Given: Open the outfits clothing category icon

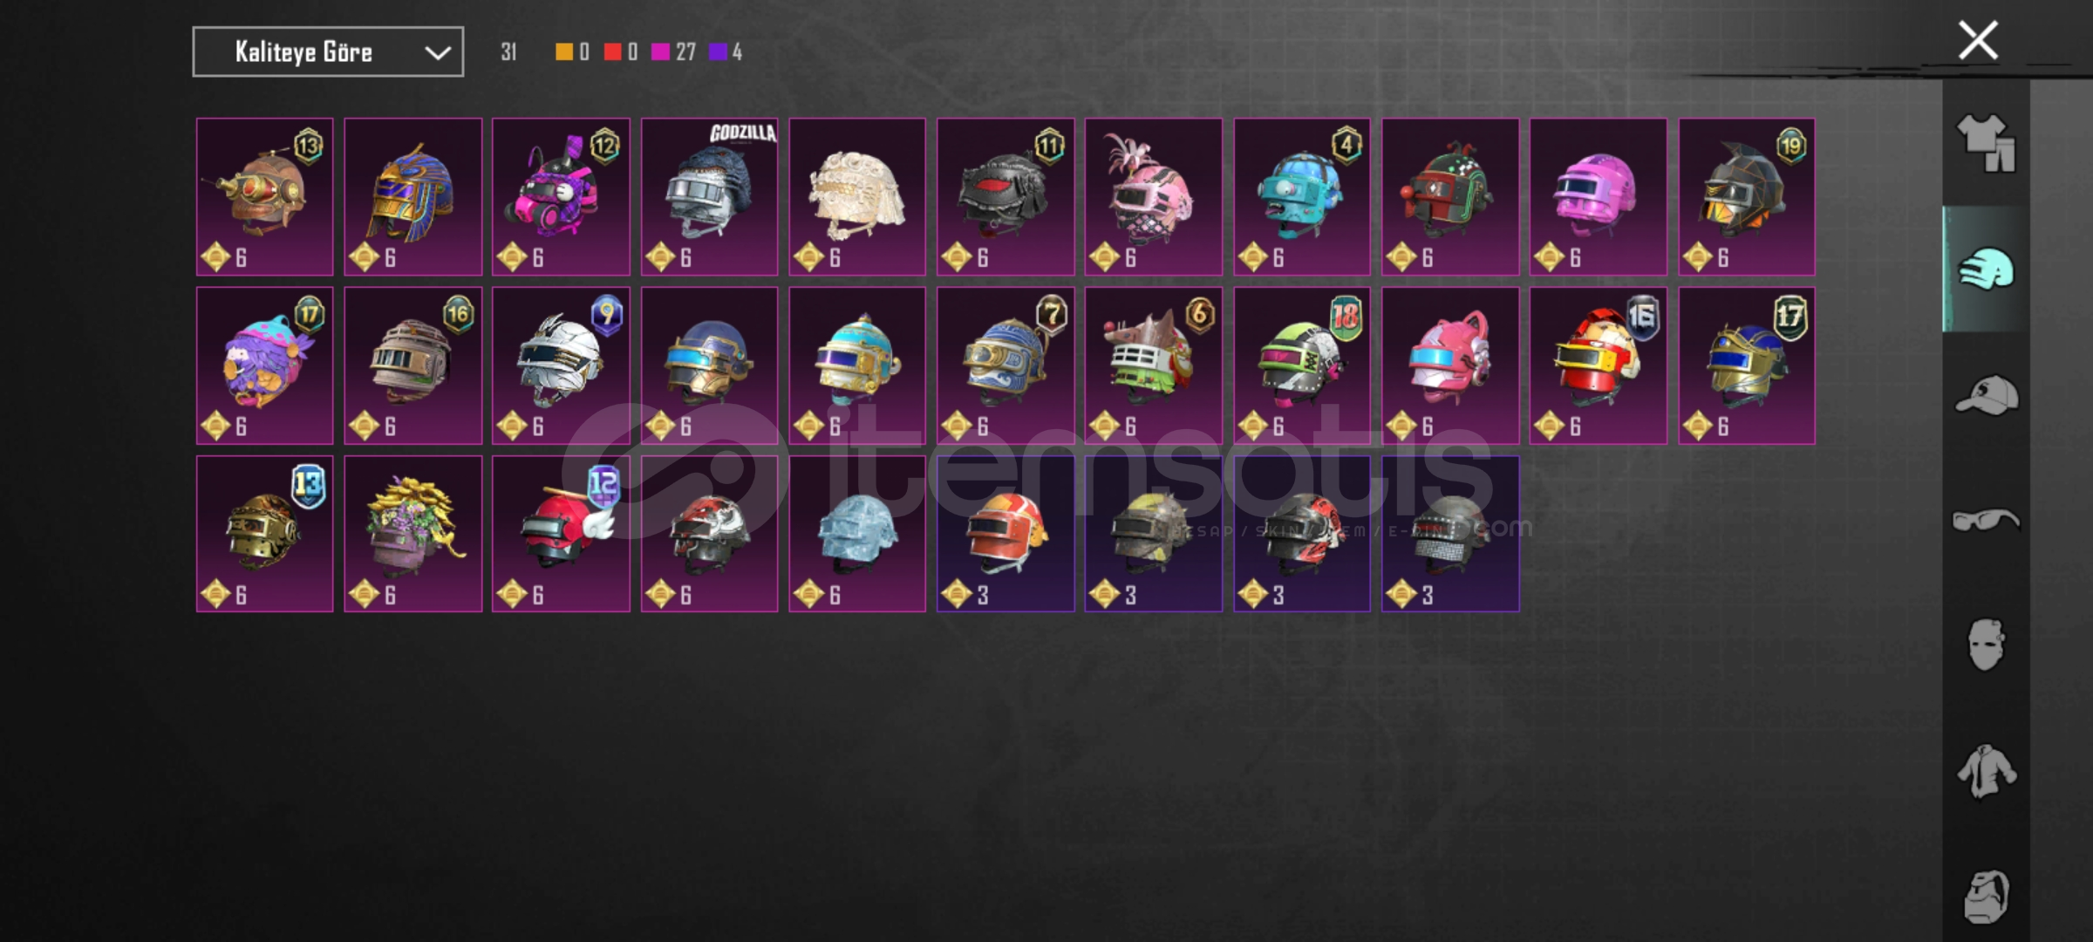Looking at the screenshot, I should (x=1987, y=143).
